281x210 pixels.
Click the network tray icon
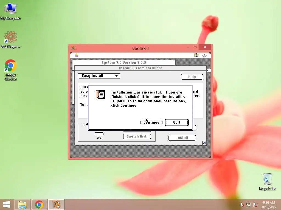click(x=248, y=205)
